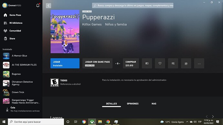Show hidden system tray icons chevron
223x125 pixels.
pos(187,122)
